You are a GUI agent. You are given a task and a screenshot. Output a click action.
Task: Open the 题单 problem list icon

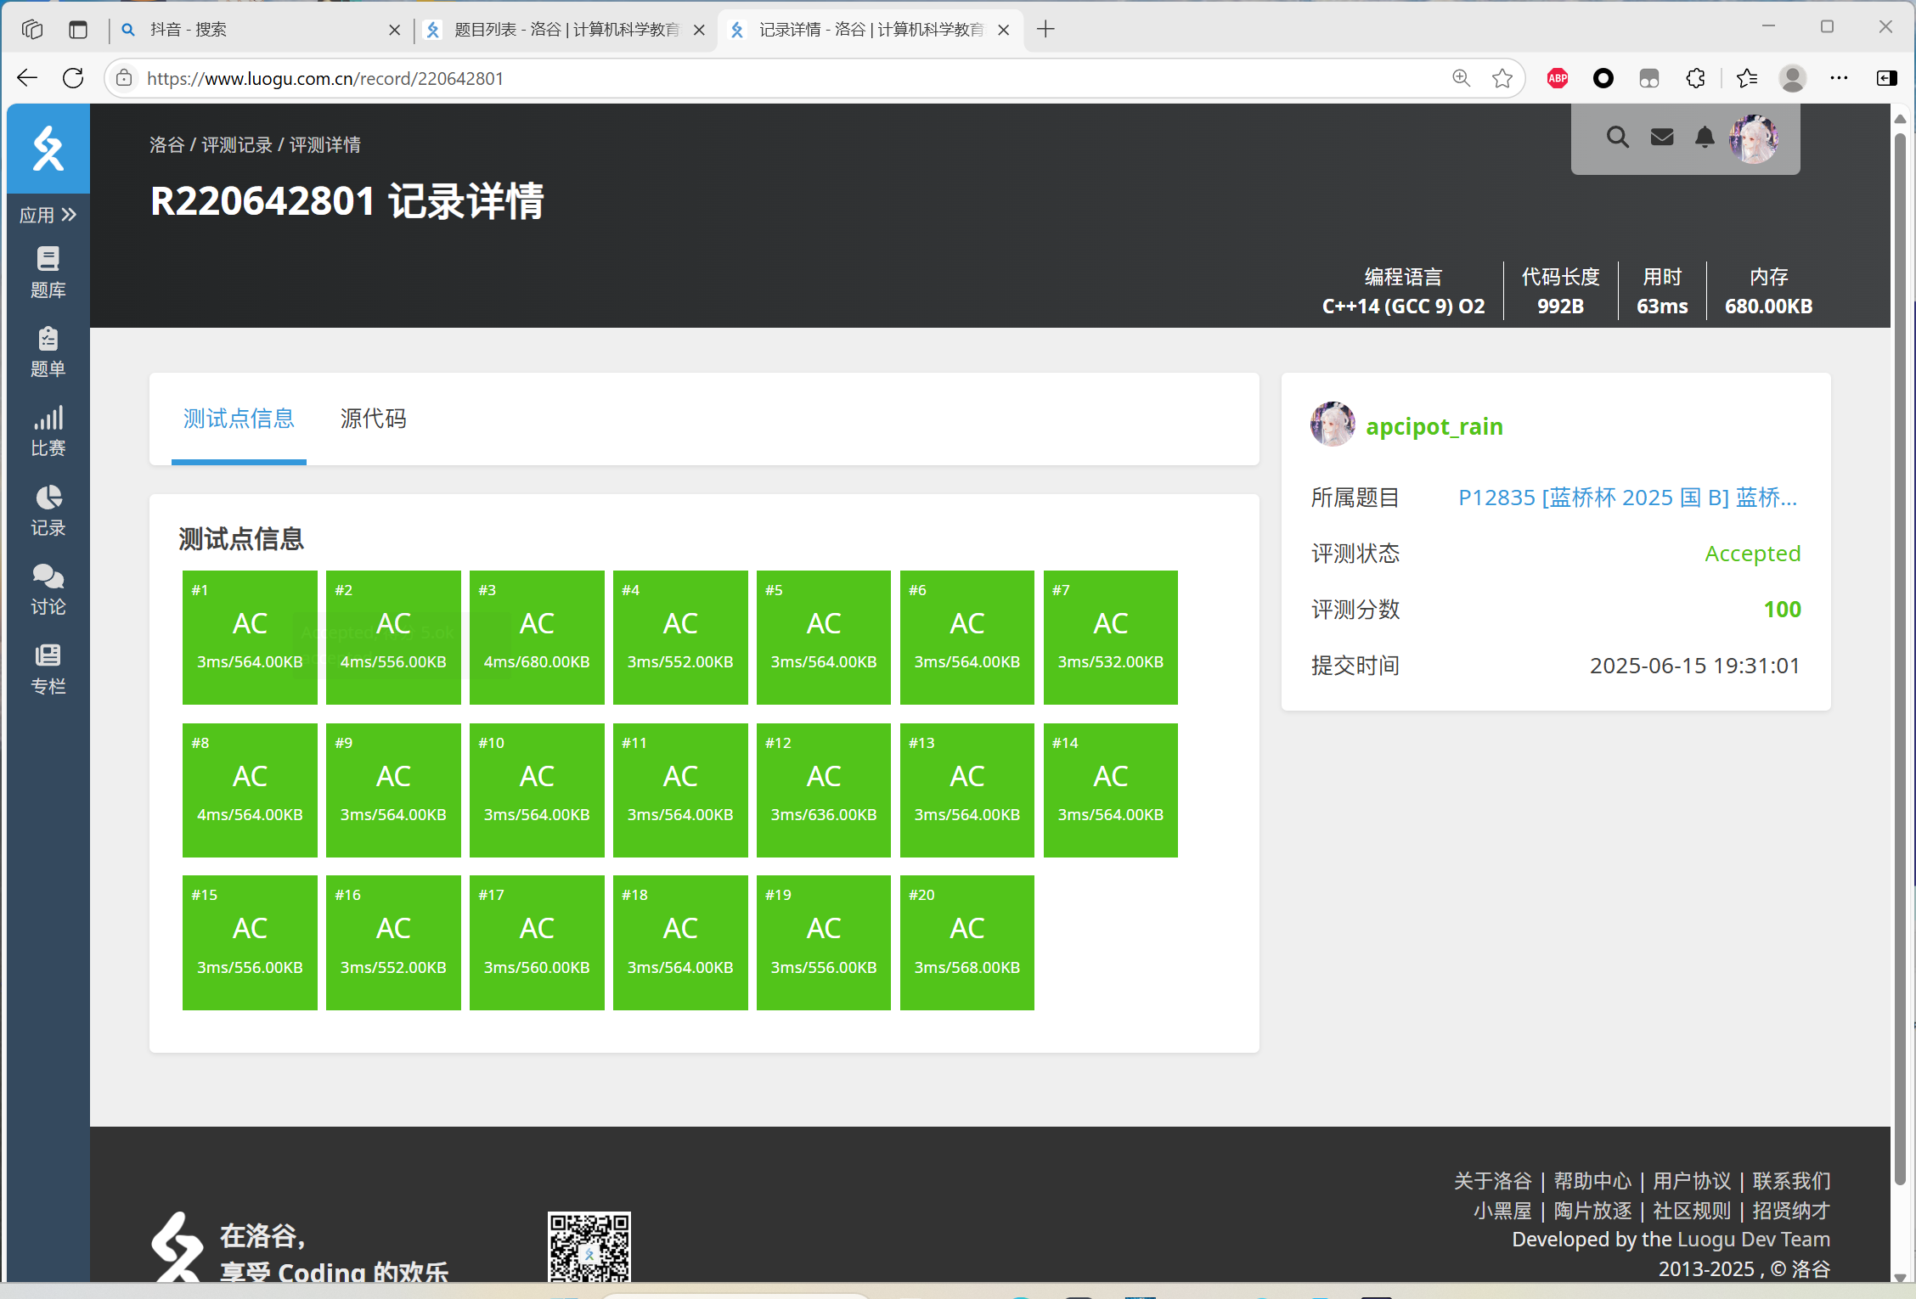point(48,351)
